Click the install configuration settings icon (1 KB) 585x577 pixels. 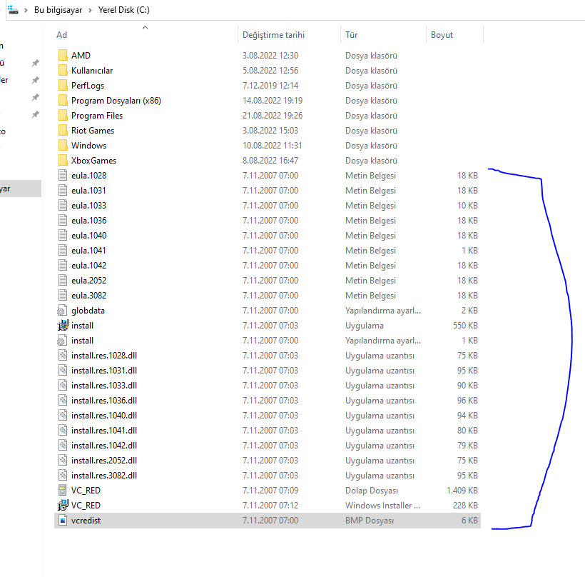click(x=62, y=340)
